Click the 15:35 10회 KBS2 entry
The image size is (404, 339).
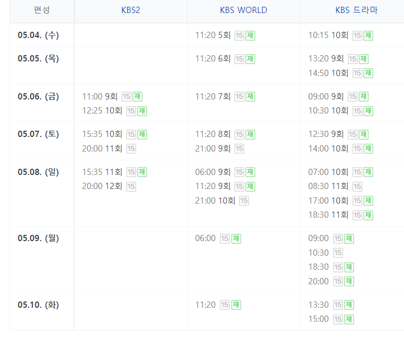[x=102, y=134]
